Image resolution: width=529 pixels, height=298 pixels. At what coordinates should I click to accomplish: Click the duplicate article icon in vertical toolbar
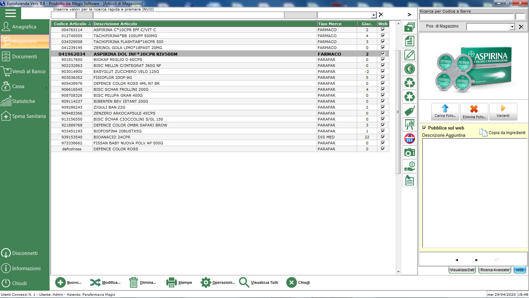[410, 27]
